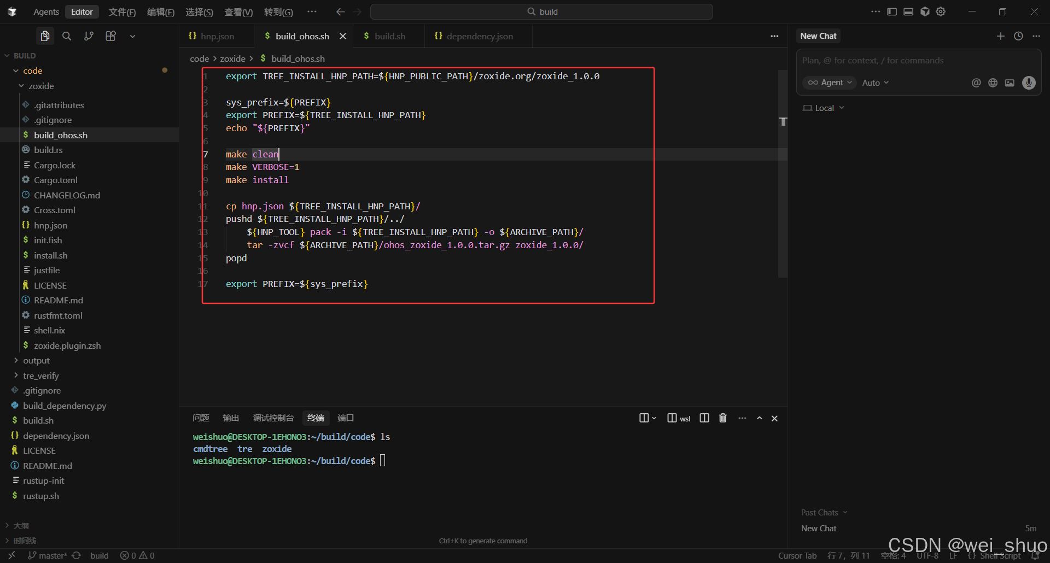Expand the Past Chats section
The image size is (1050, 563).
824,512
